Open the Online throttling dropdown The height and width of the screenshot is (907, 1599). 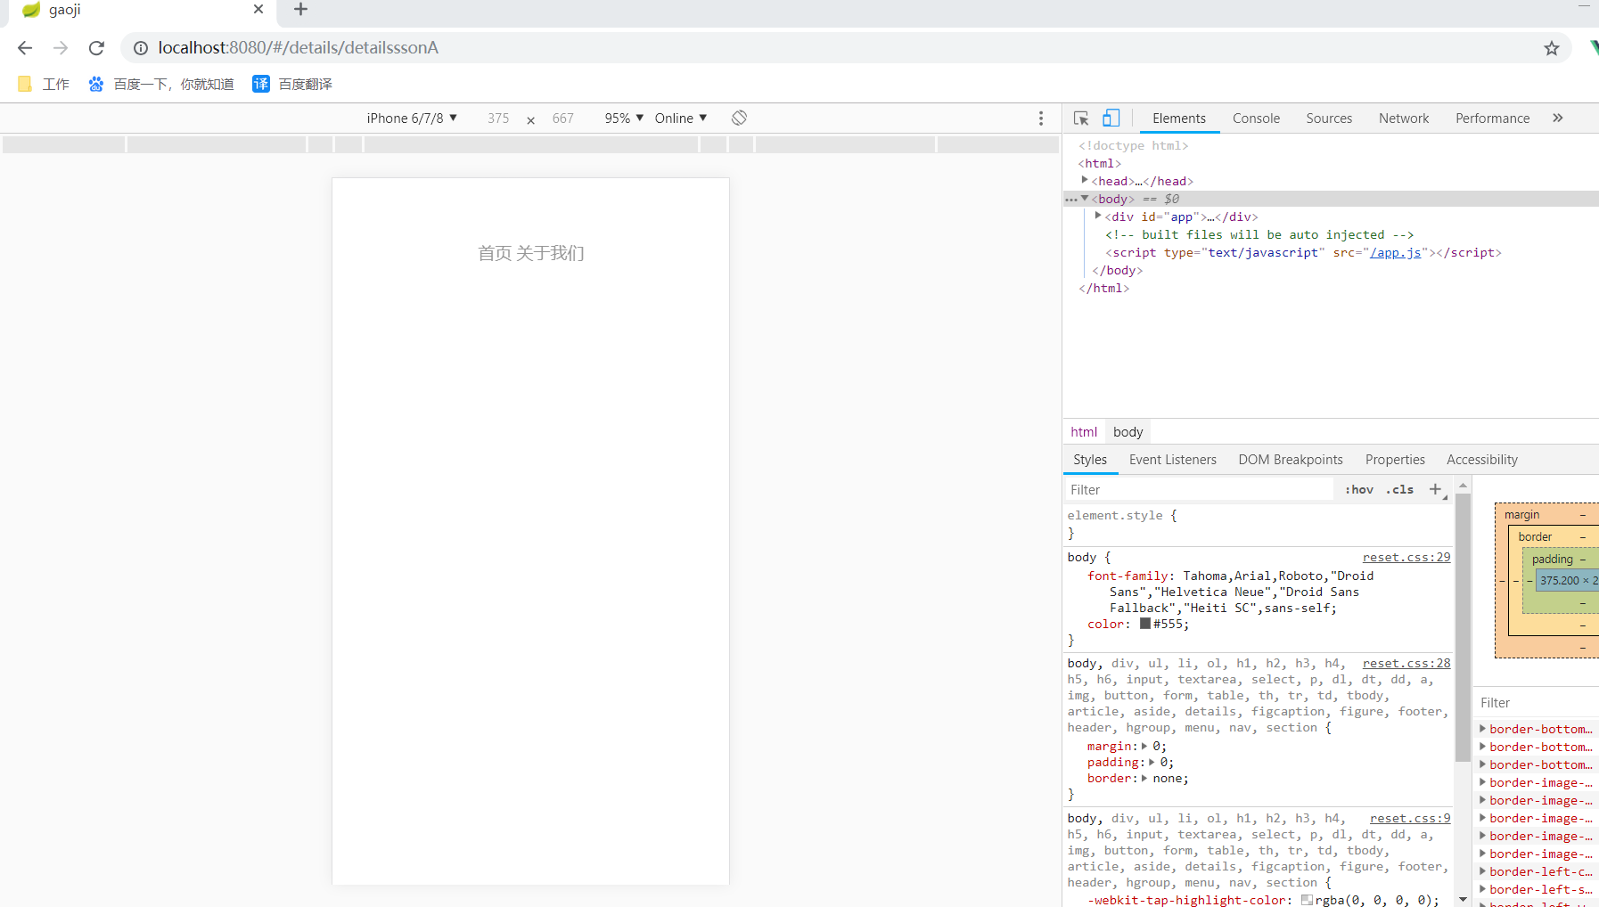[x=681, y=118]
